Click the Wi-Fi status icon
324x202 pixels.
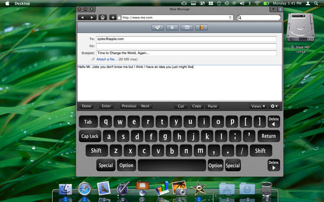click(x=257, y=3)
